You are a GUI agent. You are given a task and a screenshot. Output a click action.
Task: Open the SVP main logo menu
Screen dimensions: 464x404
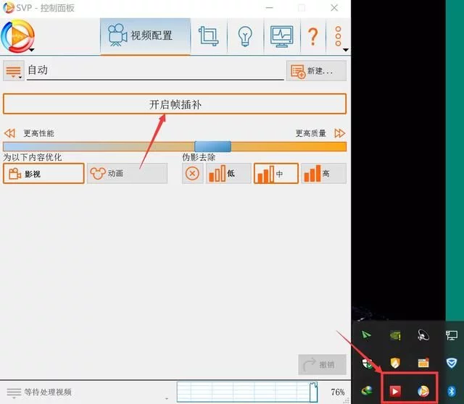[17, 36]
